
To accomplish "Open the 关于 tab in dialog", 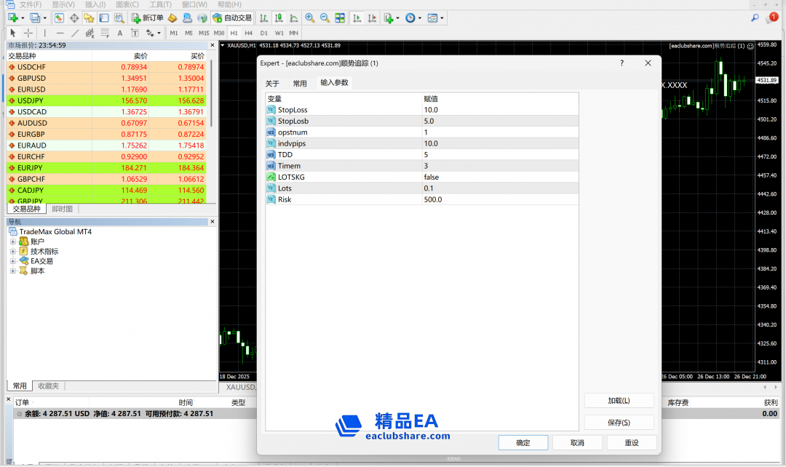I will [272, 84].
